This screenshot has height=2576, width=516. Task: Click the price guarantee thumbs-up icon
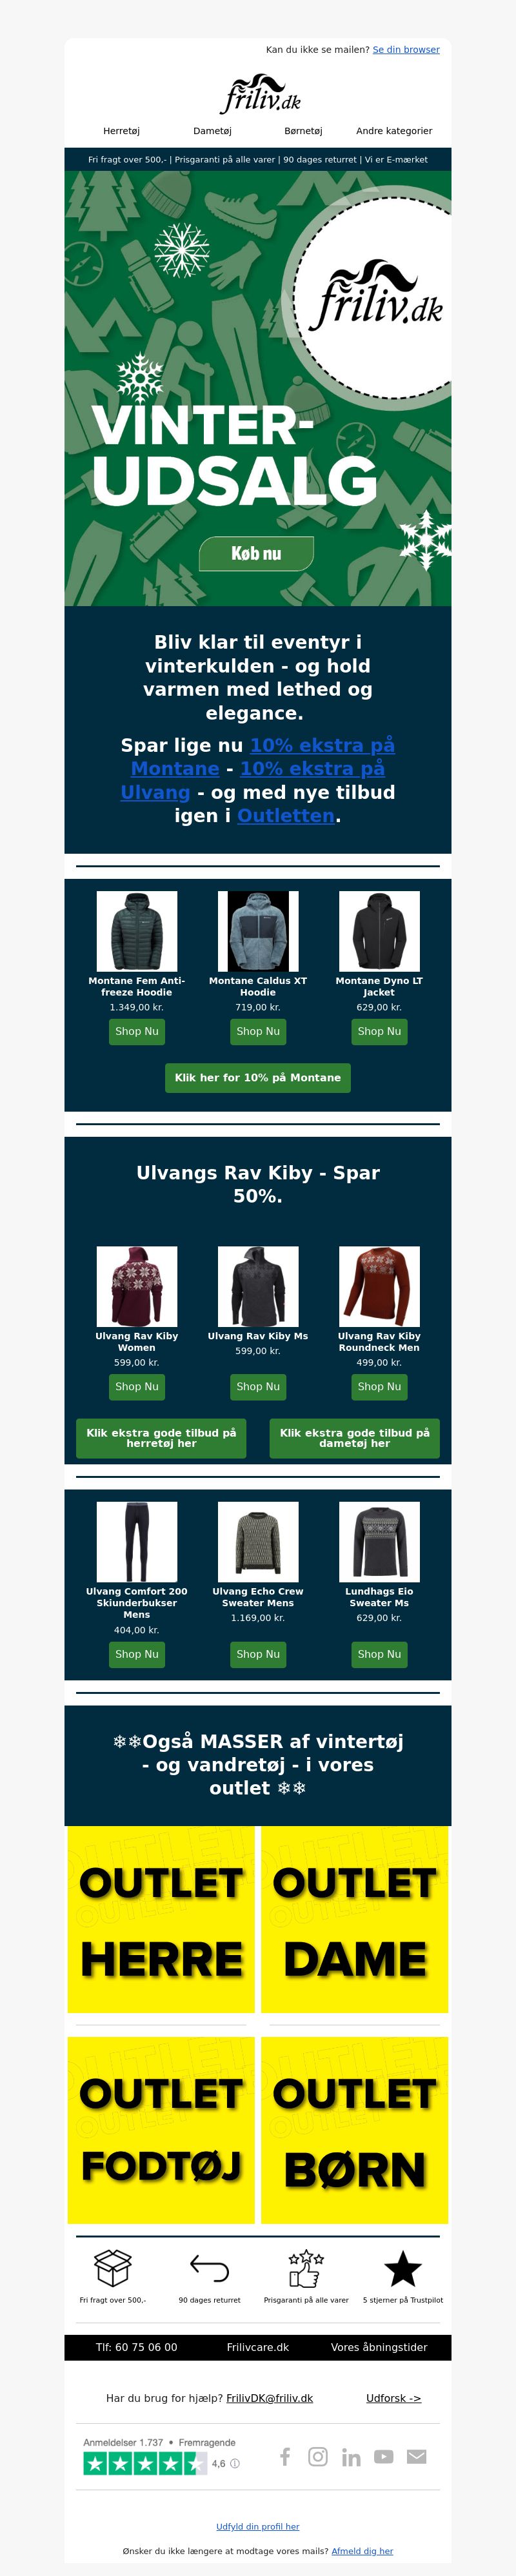(306, 2267)
